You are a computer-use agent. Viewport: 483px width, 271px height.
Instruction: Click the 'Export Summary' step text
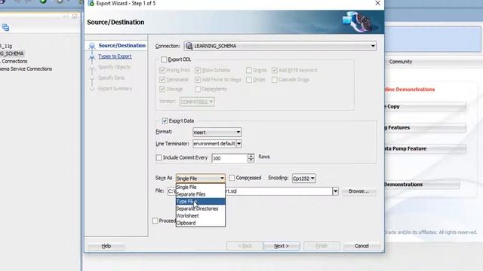(x=115, y=89)
